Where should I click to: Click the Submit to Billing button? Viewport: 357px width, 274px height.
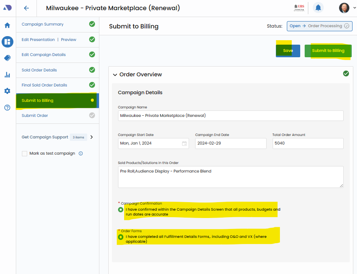click(328, 51)
